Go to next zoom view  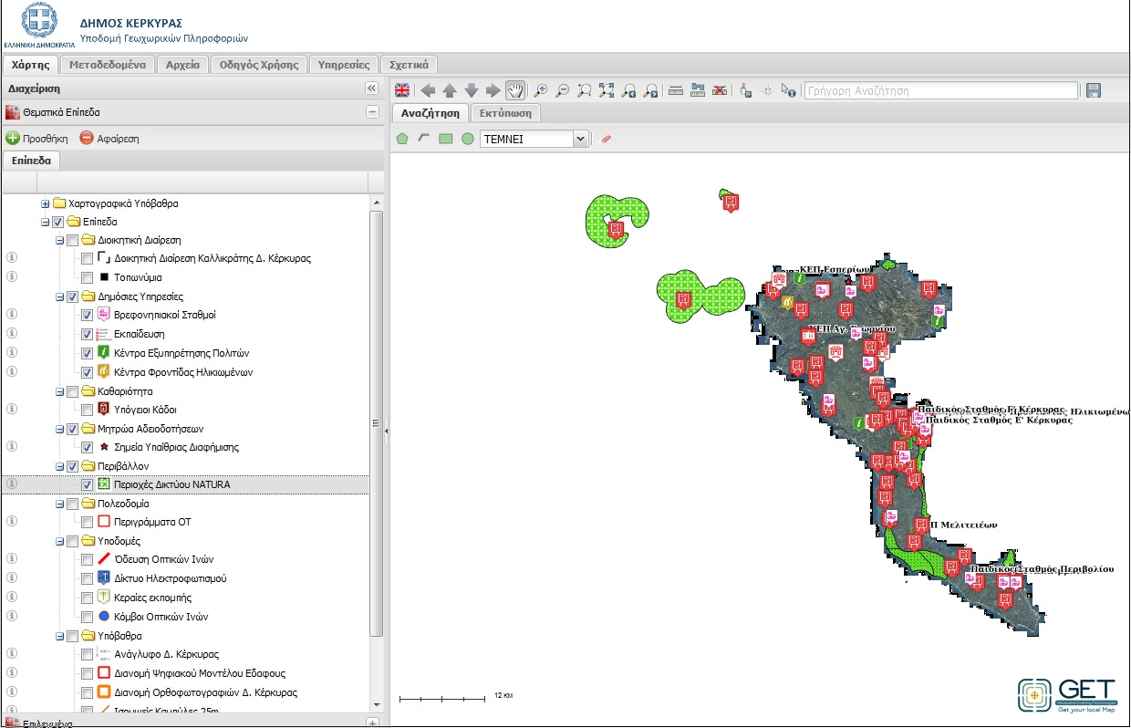[x=650, y=90]
